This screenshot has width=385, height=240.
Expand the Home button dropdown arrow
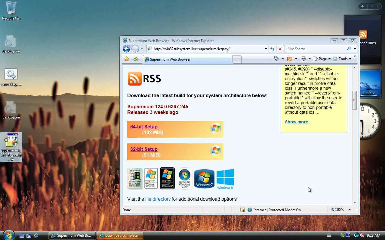click(x=282, y=59)
